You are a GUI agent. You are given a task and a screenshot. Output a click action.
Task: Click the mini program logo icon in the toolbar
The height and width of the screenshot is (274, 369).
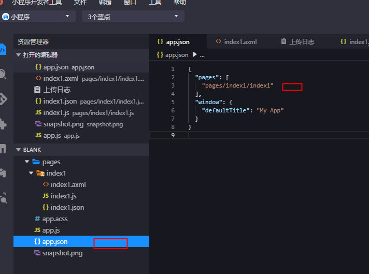click(x=5, y=17)
